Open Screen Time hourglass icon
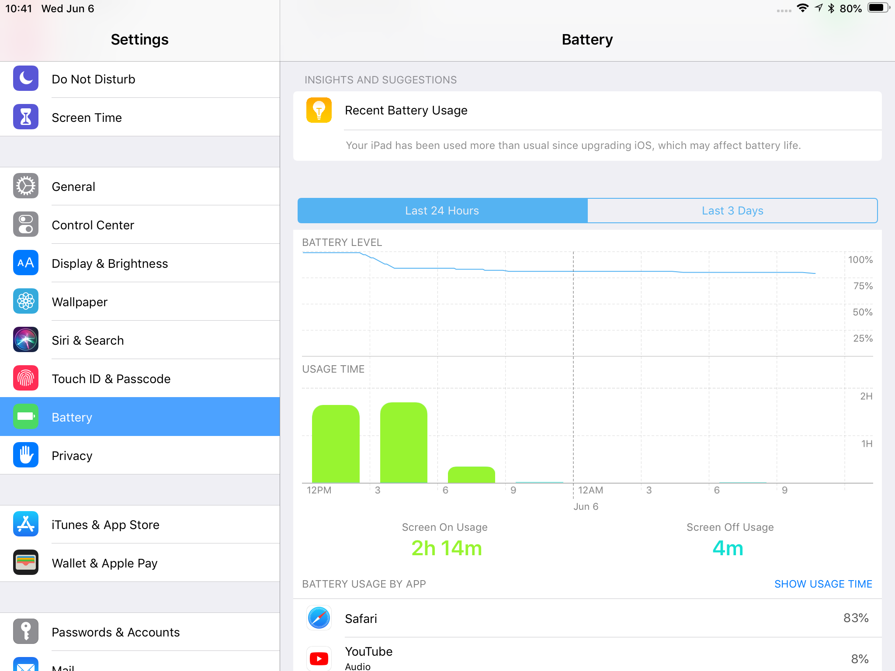Image resolution: width=895 pixels, height=671 pixels. click(26, 117)
